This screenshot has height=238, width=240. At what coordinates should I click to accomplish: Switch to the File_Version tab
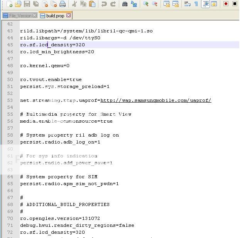17,16
